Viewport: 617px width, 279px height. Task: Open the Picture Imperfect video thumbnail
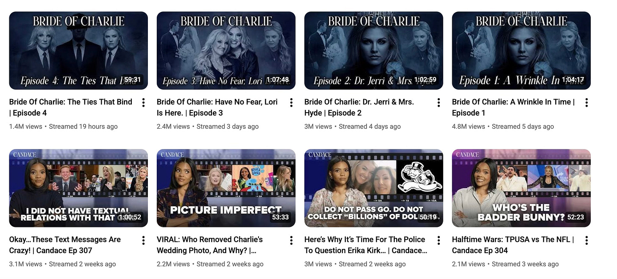226,188
